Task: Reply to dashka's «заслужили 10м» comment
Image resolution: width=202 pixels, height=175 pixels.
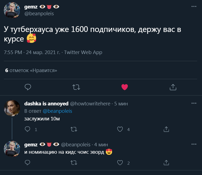Action: [28, 129]
